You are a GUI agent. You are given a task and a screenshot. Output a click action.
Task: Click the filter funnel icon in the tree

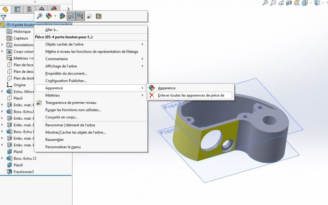(x=4, y=18)
